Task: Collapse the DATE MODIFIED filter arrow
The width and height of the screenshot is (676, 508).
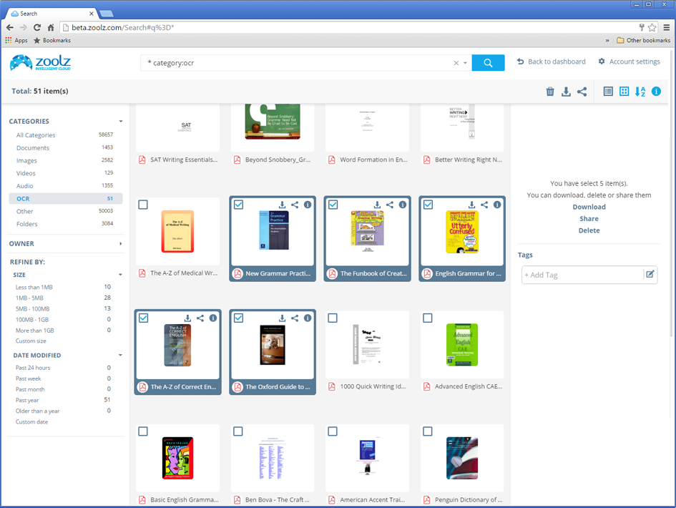Action: point(120,356)
